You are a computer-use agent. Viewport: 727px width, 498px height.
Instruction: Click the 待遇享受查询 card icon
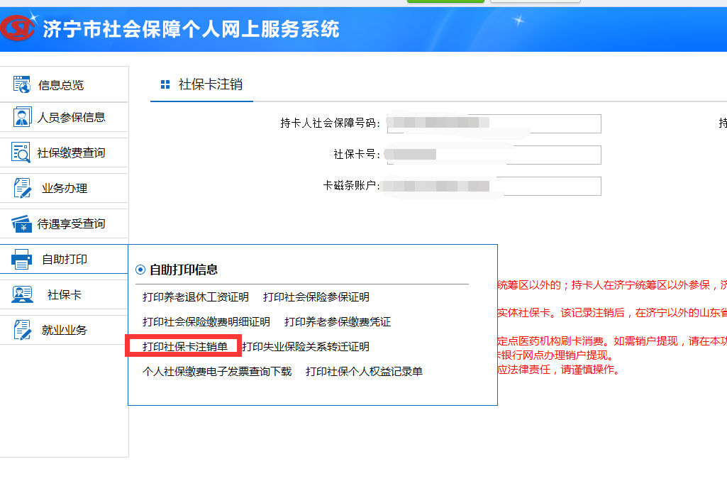pos(22,223)
